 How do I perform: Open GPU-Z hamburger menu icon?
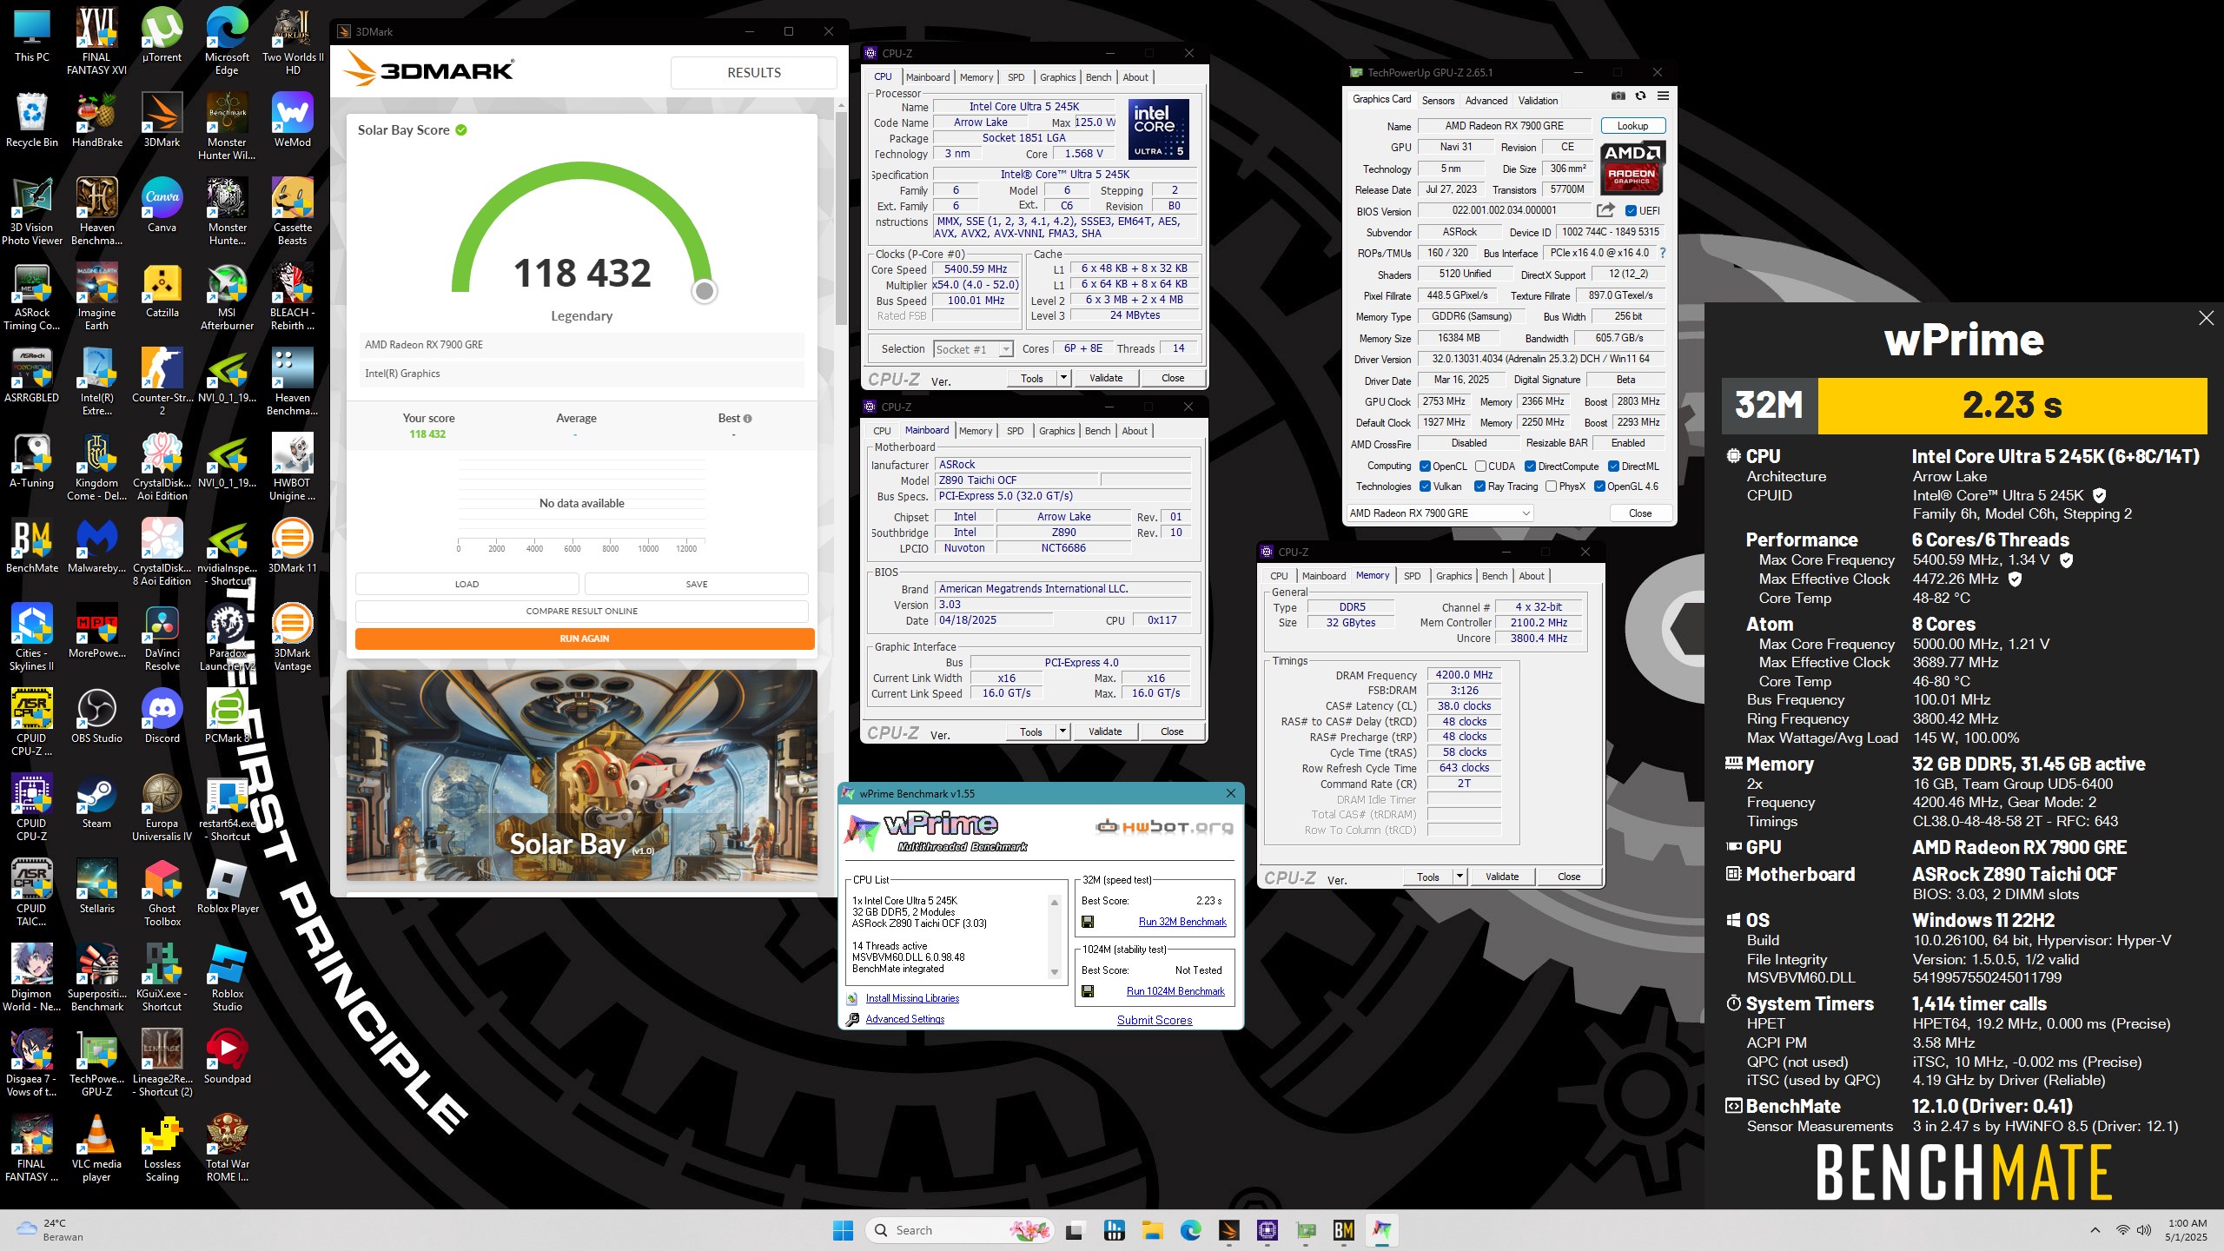1663,96
